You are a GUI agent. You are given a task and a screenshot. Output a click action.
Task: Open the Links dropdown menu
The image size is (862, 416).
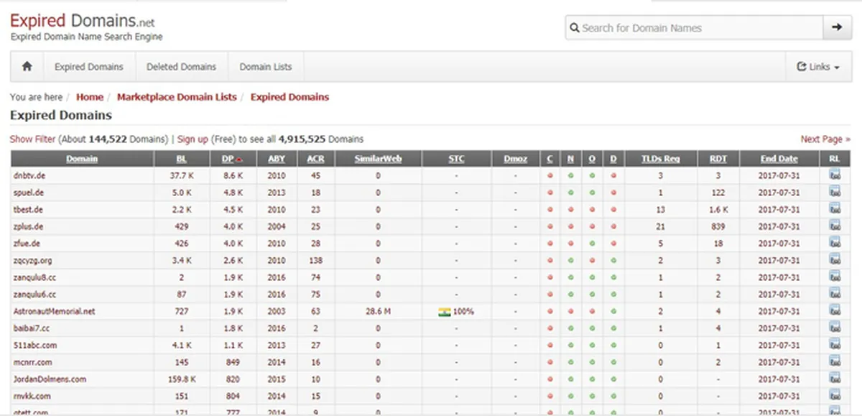pyautogui.click(x=818, y=67)
